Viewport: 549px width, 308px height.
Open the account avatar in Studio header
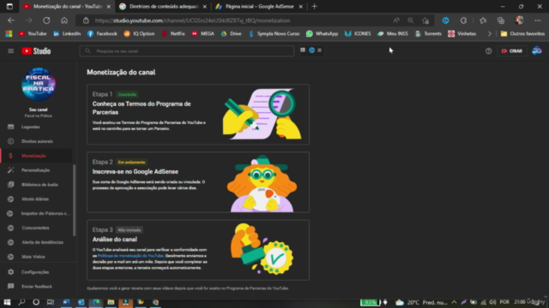[537, 51]
